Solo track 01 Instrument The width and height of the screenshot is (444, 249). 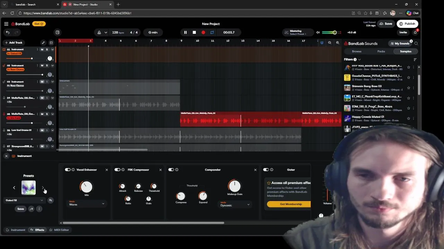pos(47,49)
